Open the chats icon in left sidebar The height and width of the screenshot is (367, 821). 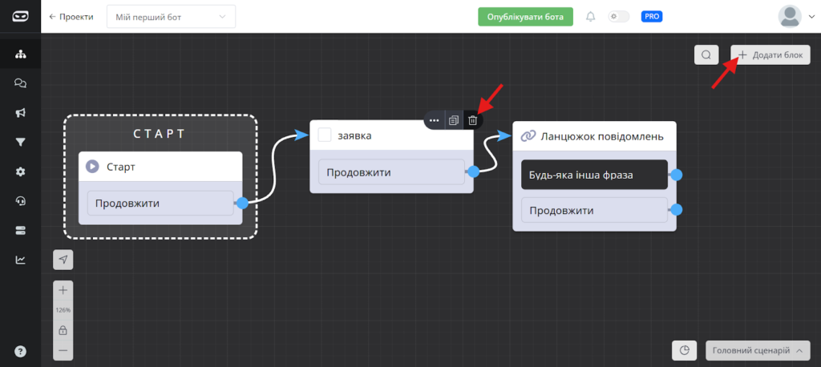(20, 83)
